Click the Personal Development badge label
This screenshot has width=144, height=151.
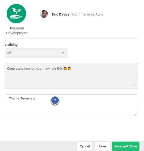coord(17,31)
